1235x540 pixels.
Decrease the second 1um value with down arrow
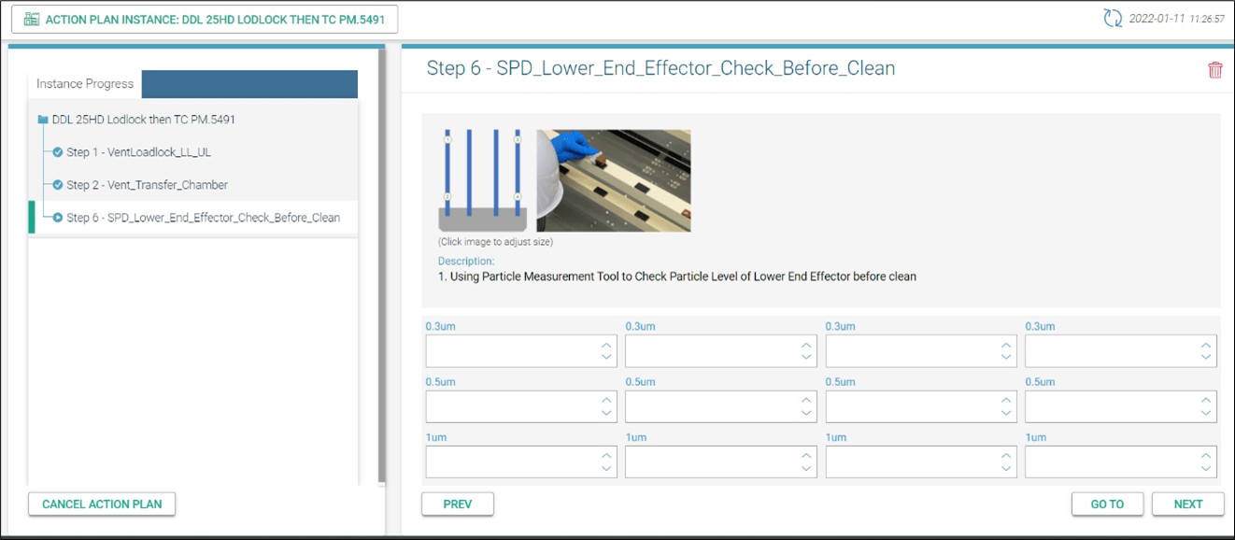tap(806, 468)
